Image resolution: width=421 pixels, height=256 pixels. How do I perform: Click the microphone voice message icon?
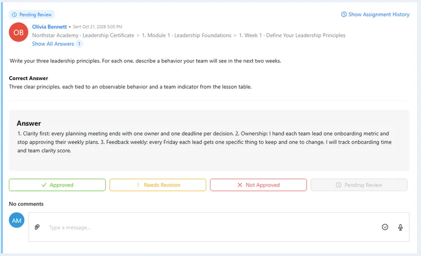pyautogui.click(x=400, y=227)
